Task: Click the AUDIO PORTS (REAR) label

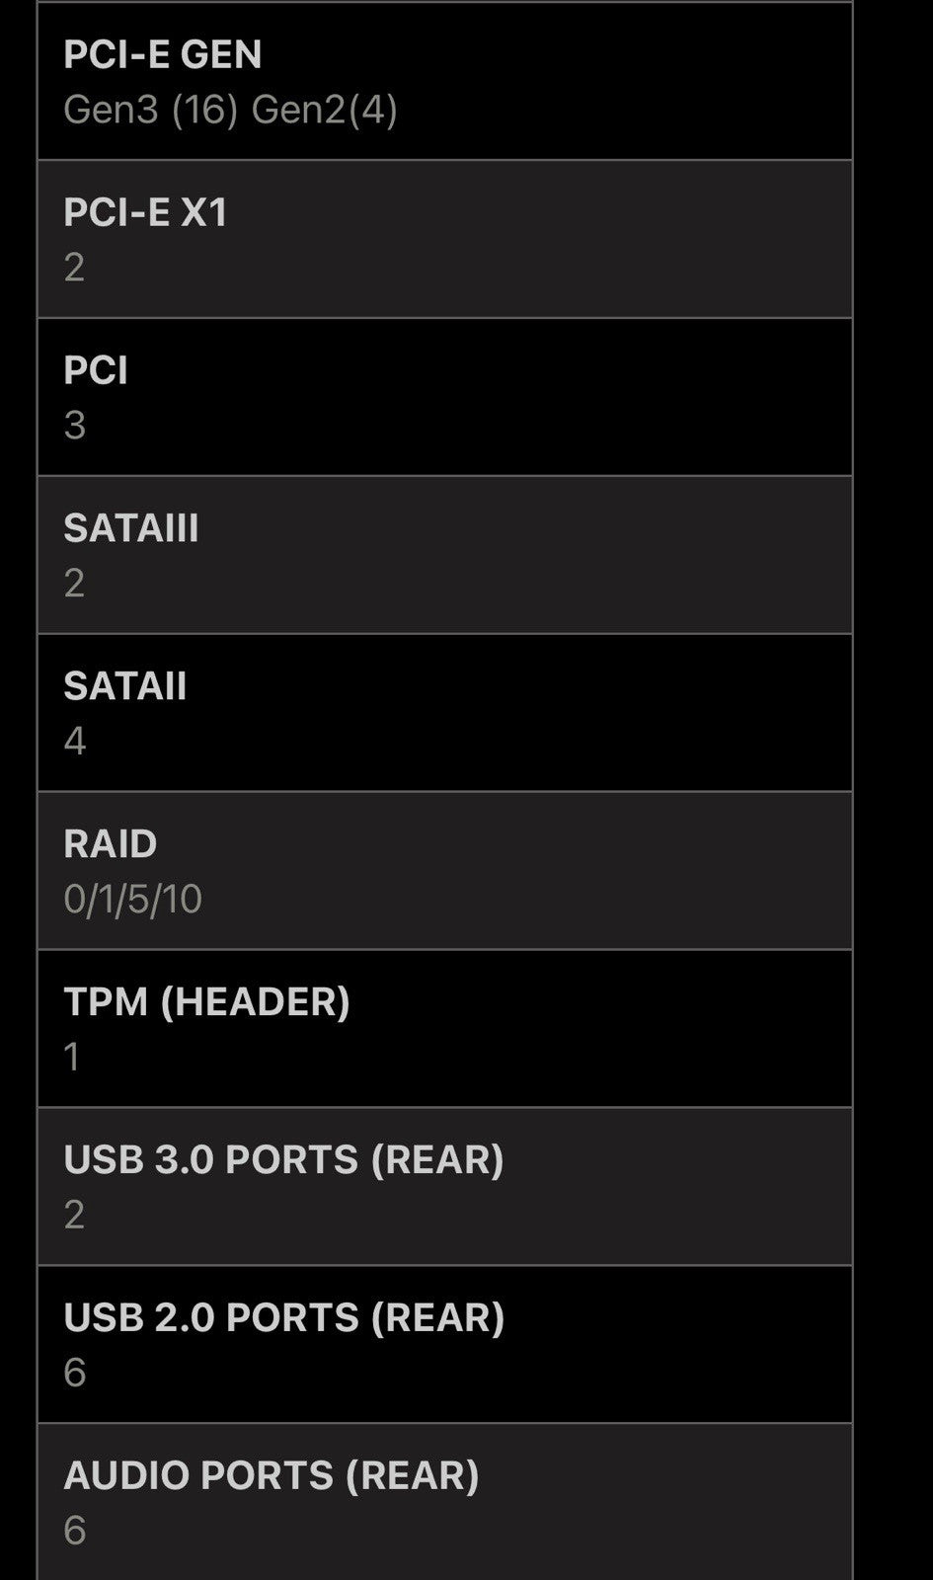Action: pyautogui.click(x=272, y=1475)
